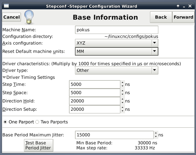
Task: Advance with the Forward button
Action: (x=183, y=17)
